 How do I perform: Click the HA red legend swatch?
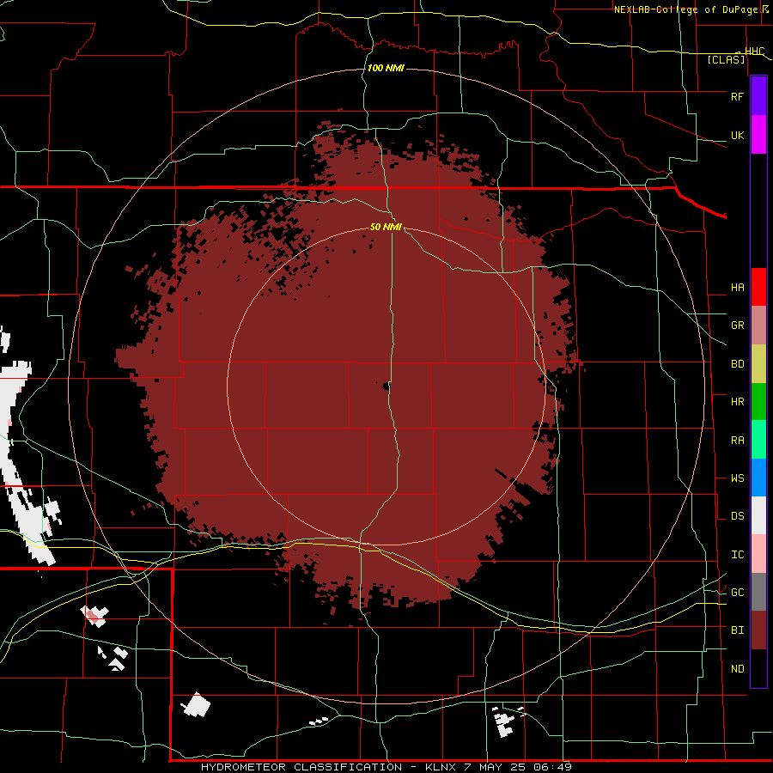click(x=758, y=287)
